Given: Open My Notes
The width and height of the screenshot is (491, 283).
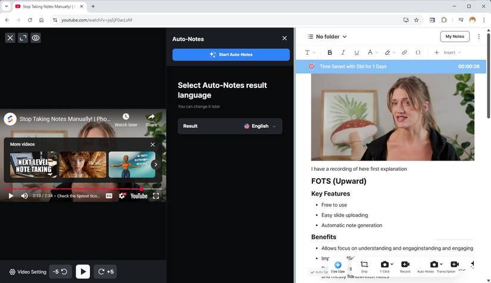Looking at the screenshot, I should [x=454, y=37].
